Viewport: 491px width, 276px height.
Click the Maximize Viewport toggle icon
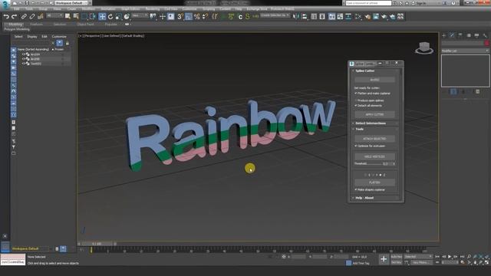click(x=487, y=262)
